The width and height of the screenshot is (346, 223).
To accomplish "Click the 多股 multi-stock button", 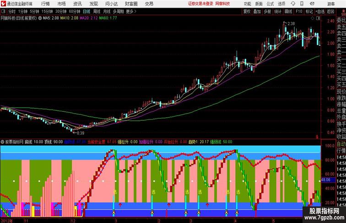I will pyautogui.click(x=267, y=11).
